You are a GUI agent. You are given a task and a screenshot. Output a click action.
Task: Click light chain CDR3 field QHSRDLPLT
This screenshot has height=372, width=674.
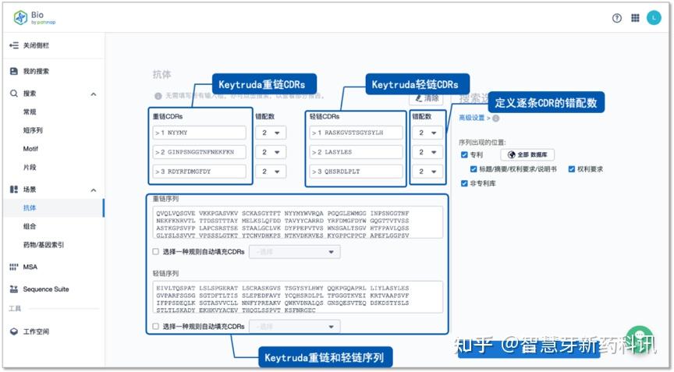[357, 172]
